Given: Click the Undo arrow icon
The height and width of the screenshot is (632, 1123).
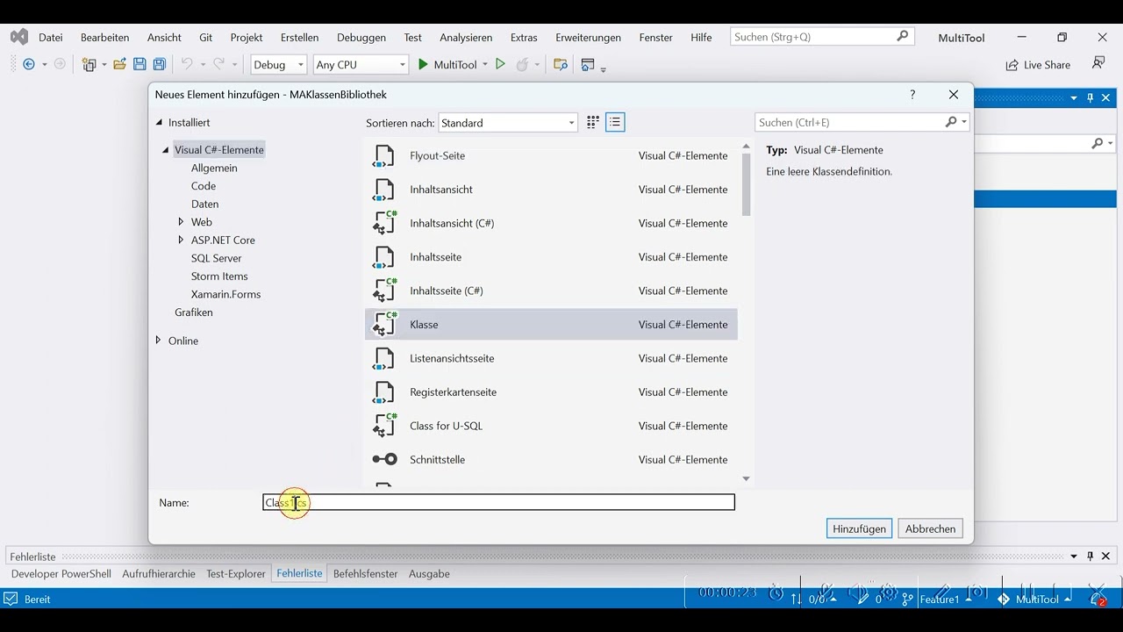Looking at the screenshot, I should coord(186,64).
